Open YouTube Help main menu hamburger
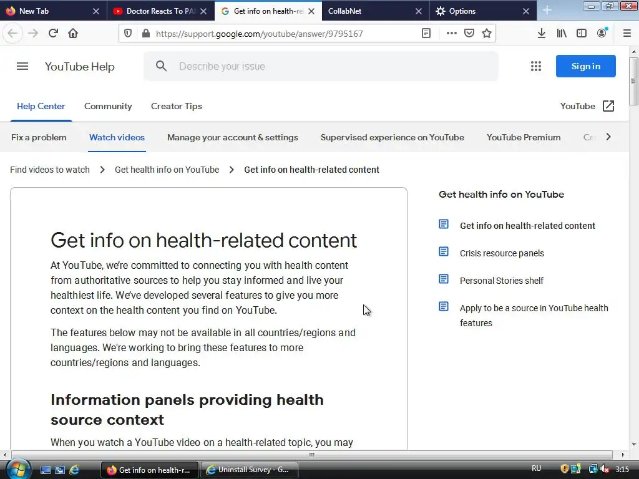Image resolution: width=639 pixels, height=479 pixels. [x=22, y=66]
